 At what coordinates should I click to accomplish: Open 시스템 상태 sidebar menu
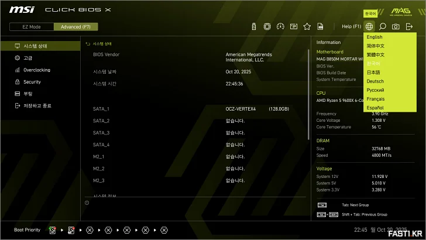(x=40, y=46)
